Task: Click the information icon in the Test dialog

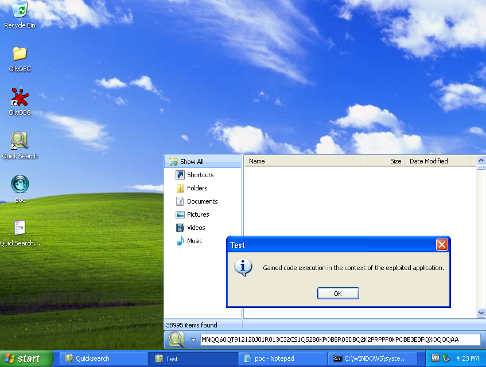Action: pyautogui.click(x=243, y=268)
